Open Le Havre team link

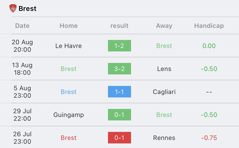(69, 46)
